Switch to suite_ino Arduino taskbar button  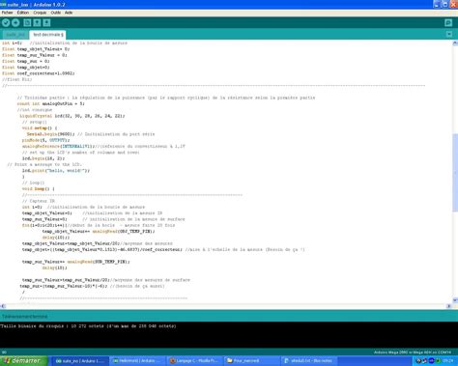click(80, 361)
